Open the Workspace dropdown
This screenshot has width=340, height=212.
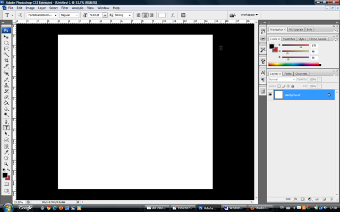pos(249,15)
